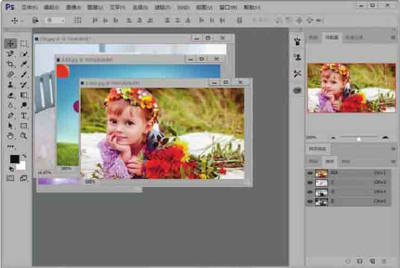This screenshot has height=268, width=400.
Task: Select the Crop tool
Action: [x=10, y=64]
